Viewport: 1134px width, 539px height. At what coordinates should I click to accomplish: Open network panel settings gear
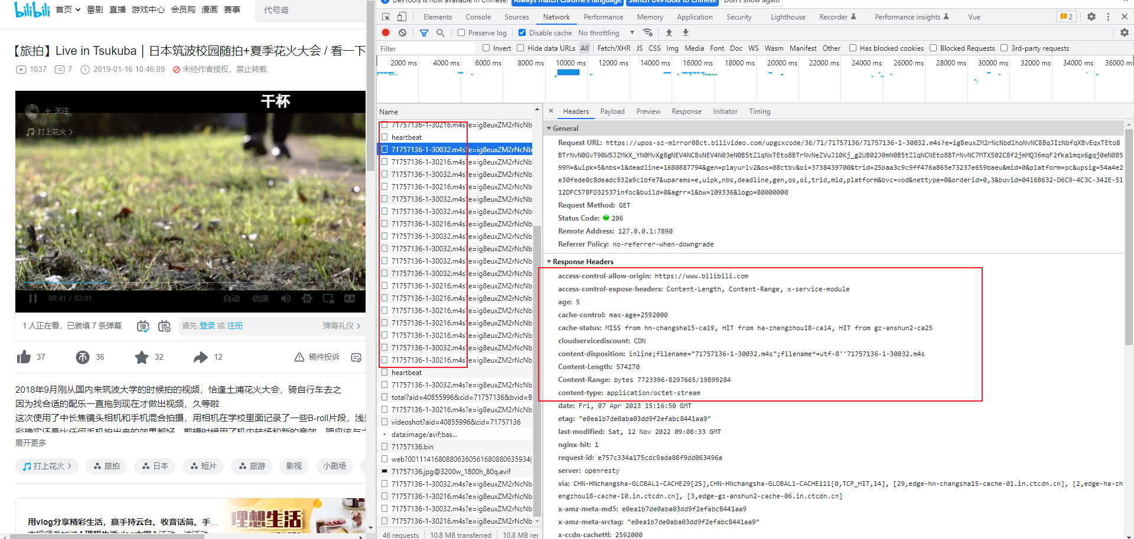(x=1124, y=32)
